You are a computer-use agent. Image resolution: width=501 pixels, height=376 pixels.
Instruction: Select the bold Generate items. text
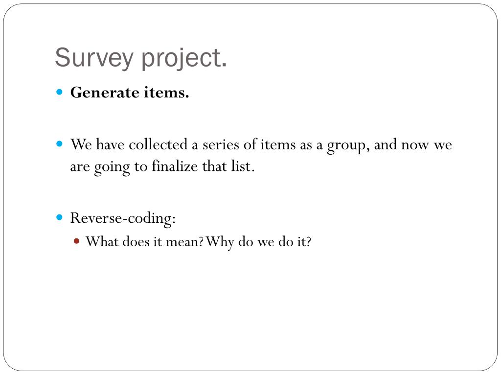point(130,93)
